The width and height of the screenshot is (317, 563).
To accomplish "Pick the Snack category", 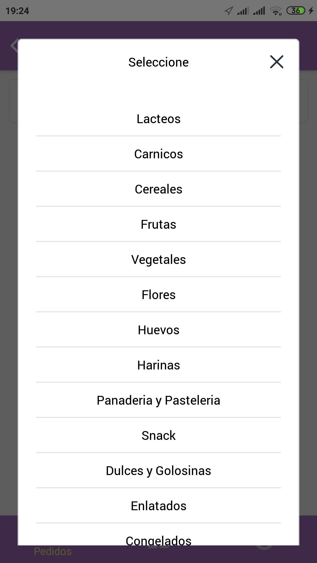I will click(x=158, y=435).
